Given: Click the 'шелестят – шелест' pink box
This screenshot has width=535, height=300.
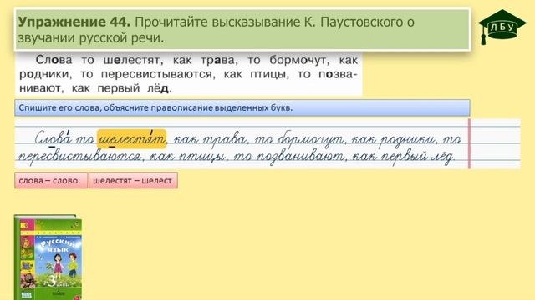Looking at the screenshot, I should point(133,180).
